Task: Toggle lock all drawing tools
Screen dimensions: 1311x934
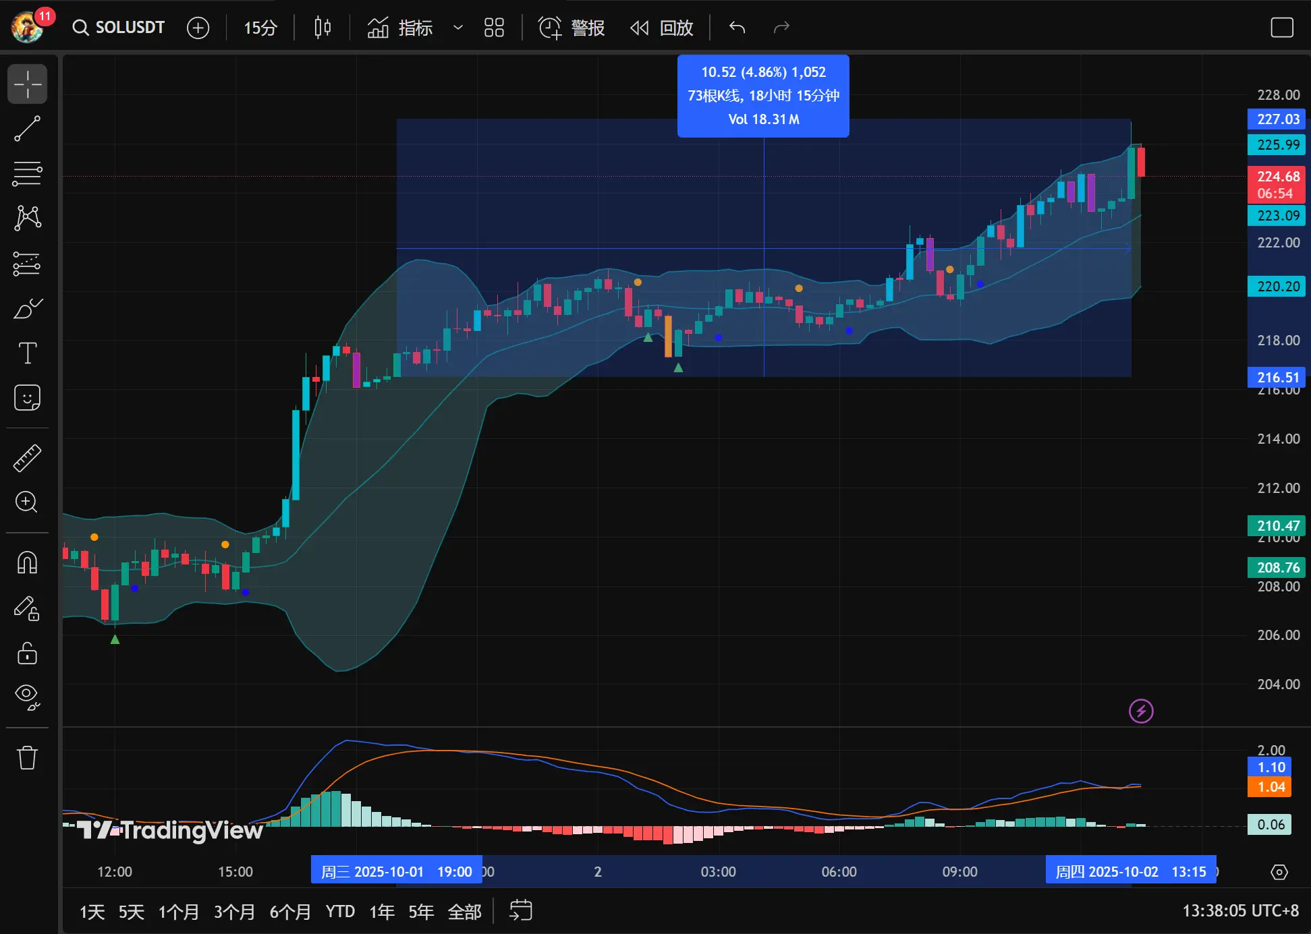Action: pyautogui.click(x=27, y=653)
